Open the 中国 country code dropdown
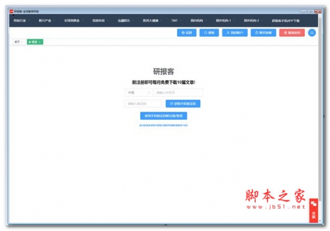Viewport: 330px width, 231px height. 139,92
